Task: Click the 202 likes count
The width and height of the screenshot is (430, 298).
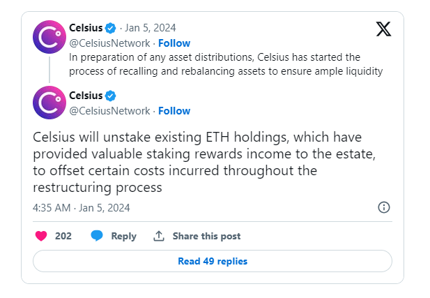Action: (63, 236)
